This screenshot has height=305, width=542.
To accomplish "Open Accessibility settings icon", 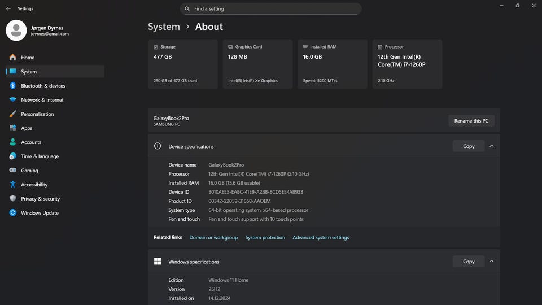I will (12, 185).
